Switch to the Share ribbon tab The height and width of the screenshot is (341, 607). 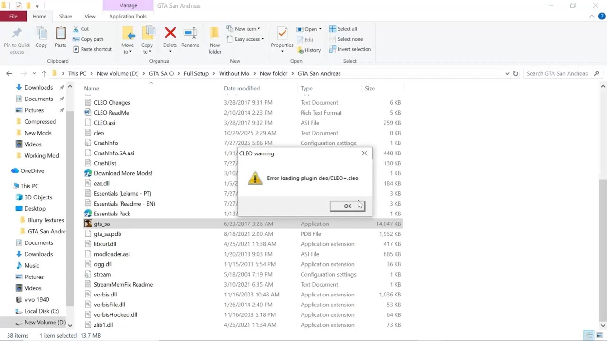click(x=65, y=16)
